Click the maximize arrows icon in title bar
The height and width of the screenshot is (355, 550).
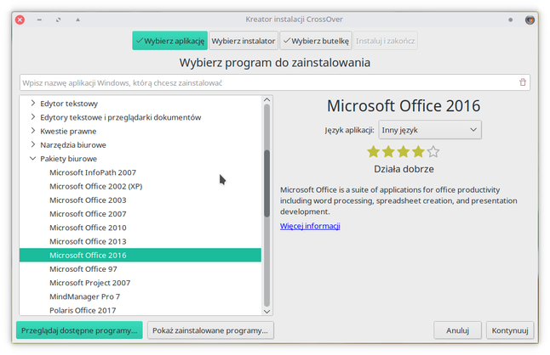(x=59, y=20)
